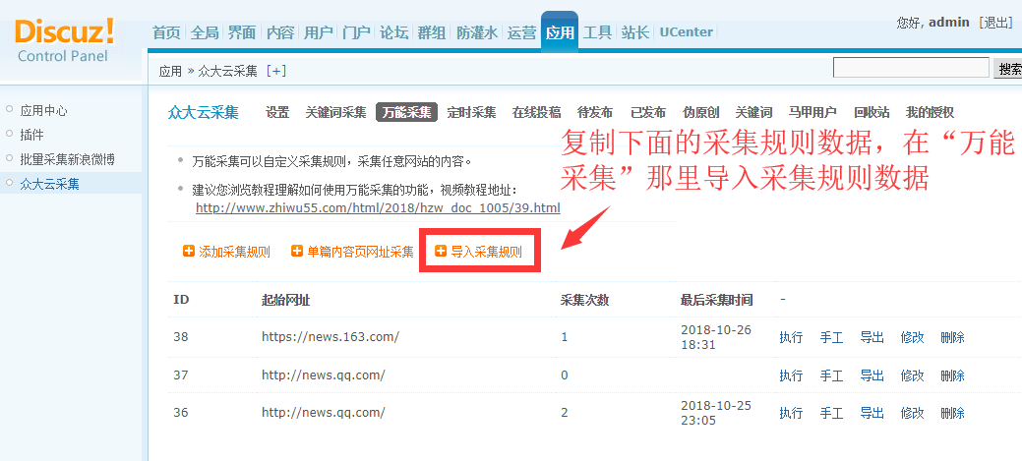This screenshot has height=461, width=1022.
Task: Click 导出 for rule ID 36
Action: 872,413
